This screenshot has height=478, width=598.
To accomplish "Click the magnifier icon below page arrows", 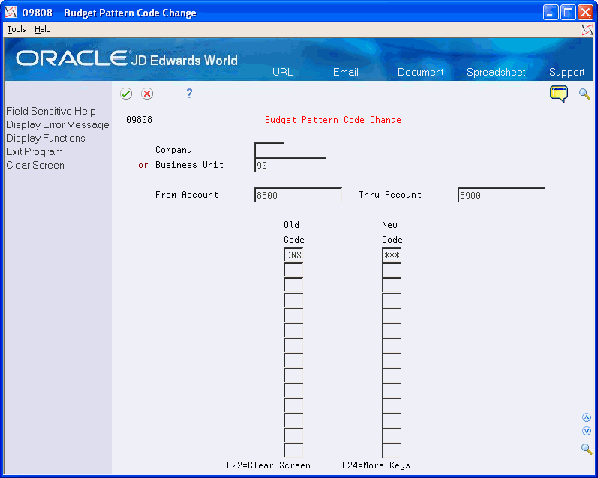I will pyautogui.click(x=587, y=448).
